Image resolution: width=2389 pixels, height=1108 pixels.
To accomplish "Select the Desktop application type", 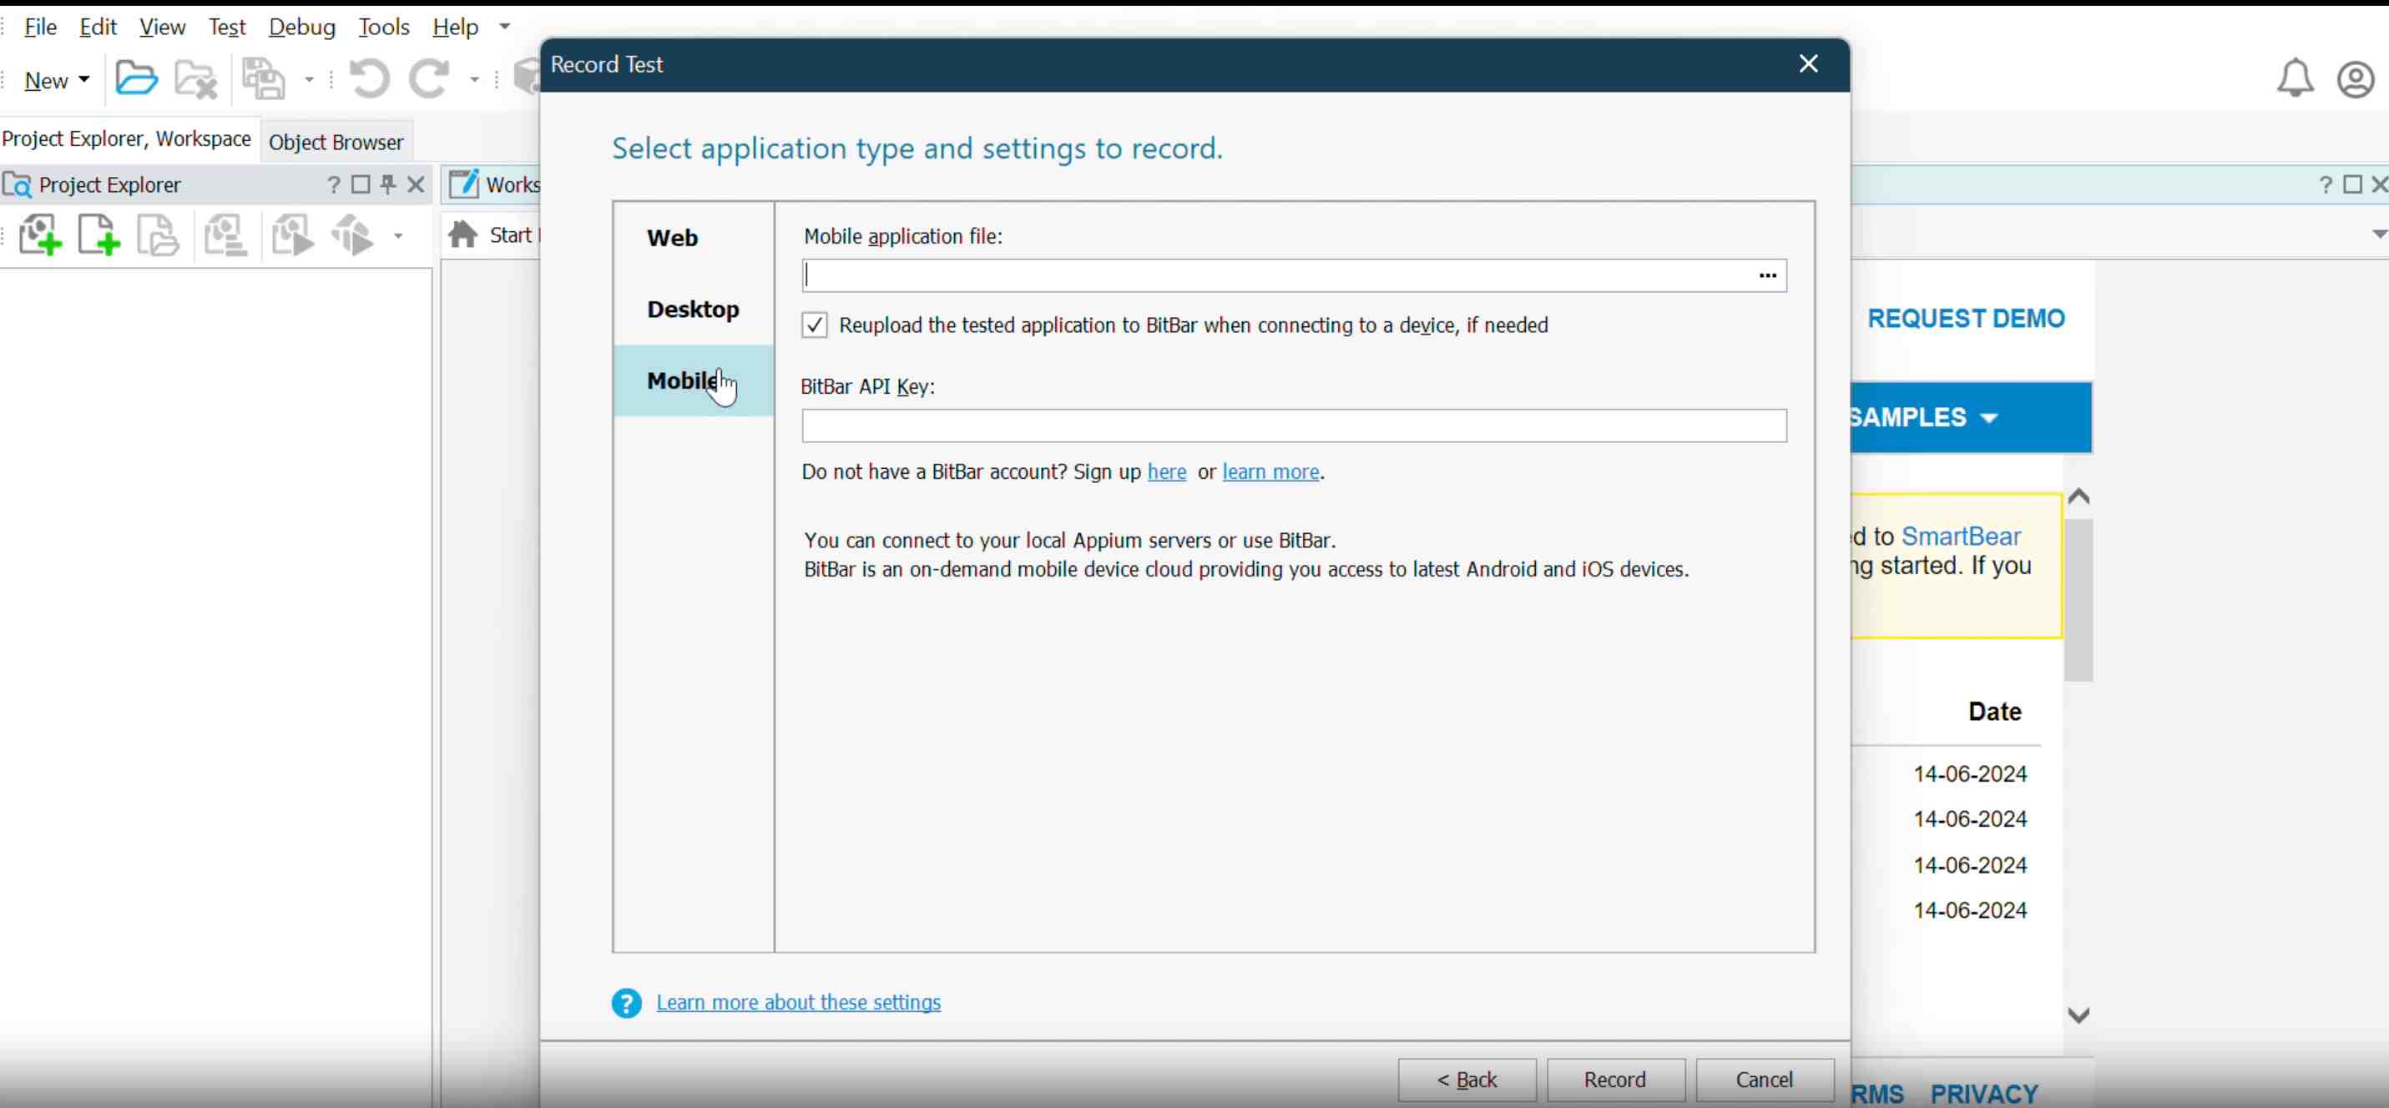I will pos(693,310).
